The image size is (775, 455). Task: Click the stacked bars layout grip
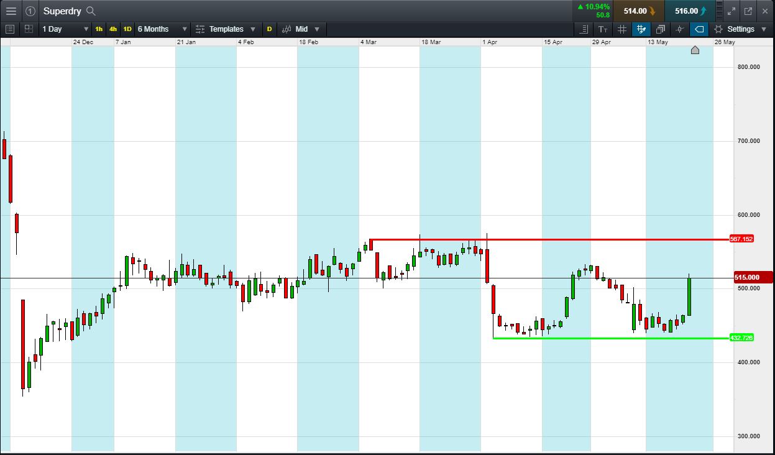(720, 11)
